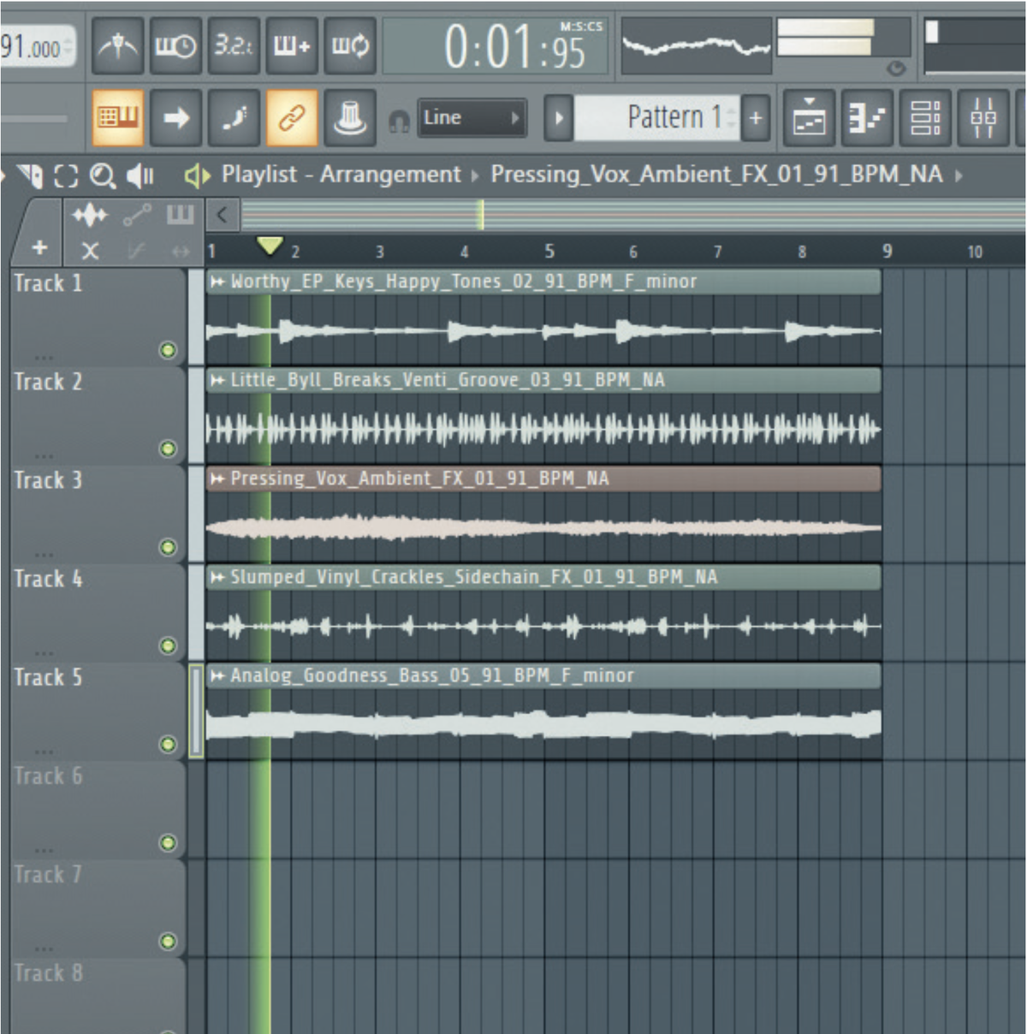
Task: Toggle loop recording button
Action: 350,45
